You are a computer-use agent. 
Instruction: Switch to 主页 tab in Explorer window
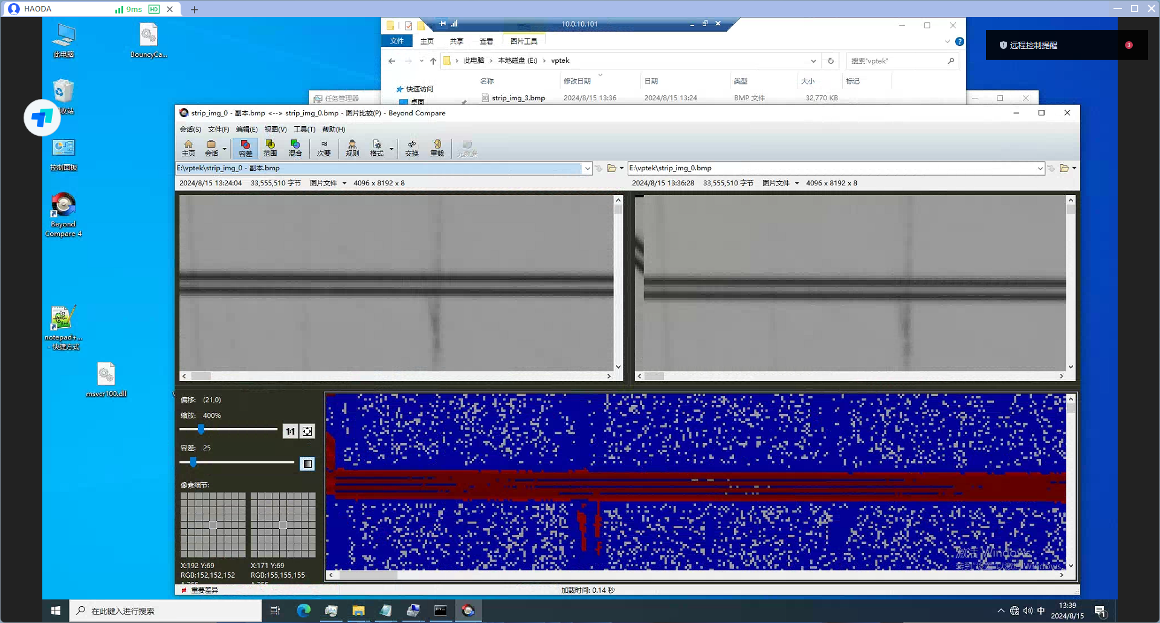[427, 41]
